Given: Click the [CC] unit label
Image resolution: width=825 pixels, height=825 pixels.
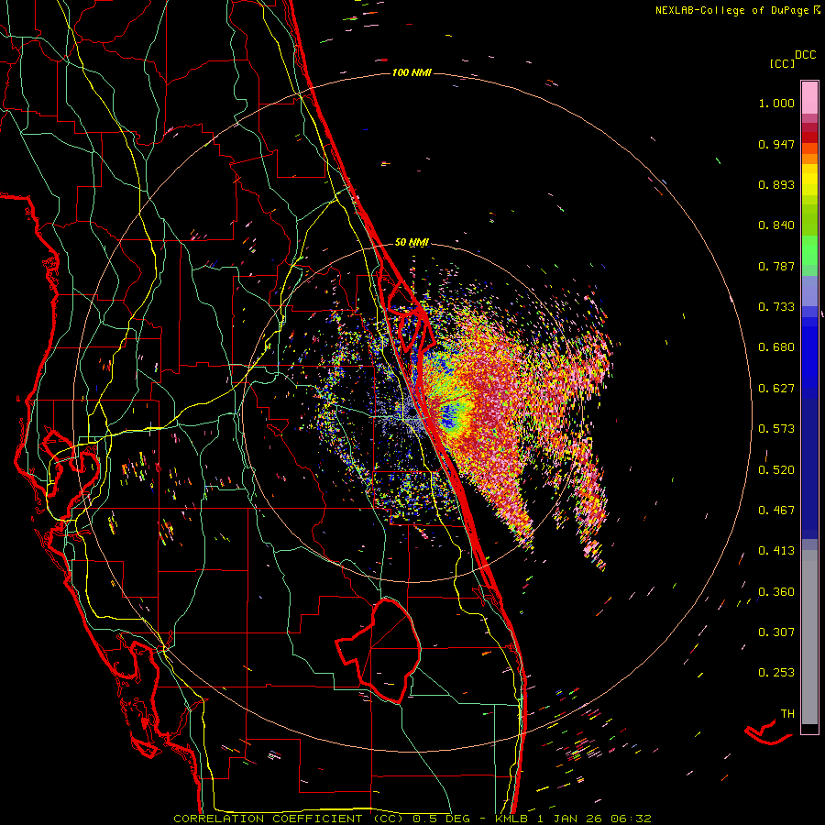Looking at the screenshot, I should pyautogui.click(x=783, y=63).
